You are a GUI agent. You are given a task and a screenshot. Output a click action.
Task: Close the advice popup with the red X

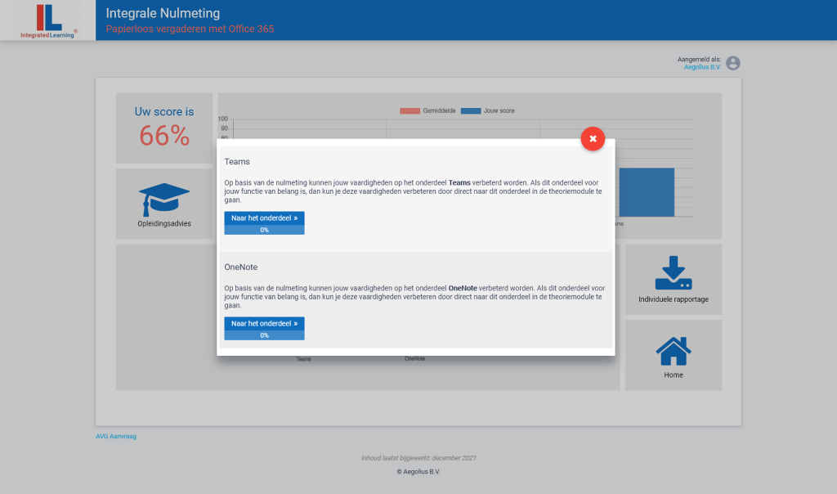tap(593, 139)
